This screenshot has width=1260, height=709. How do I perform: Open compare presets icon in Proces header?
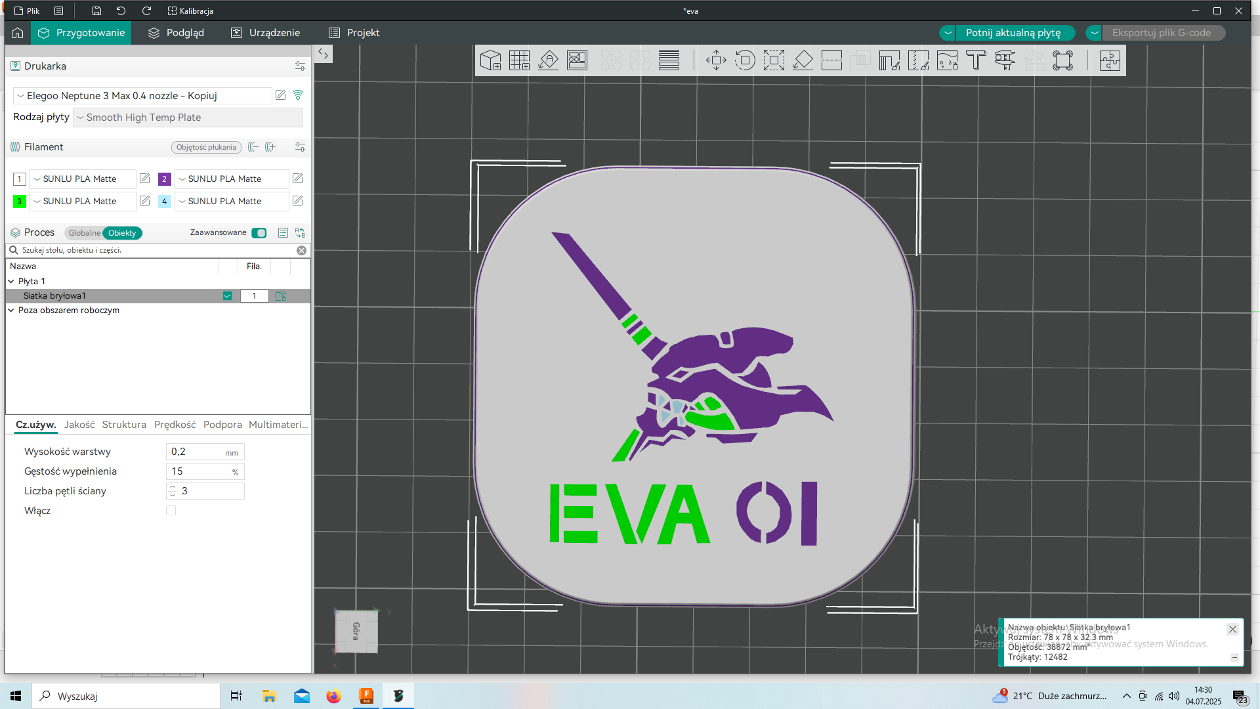click(300, 233)
